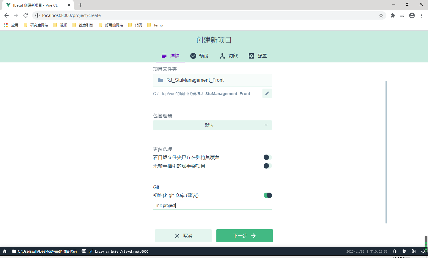Open the 研究生网站 bookmark folder
The image size is (428, 258).
pos(36,25)
